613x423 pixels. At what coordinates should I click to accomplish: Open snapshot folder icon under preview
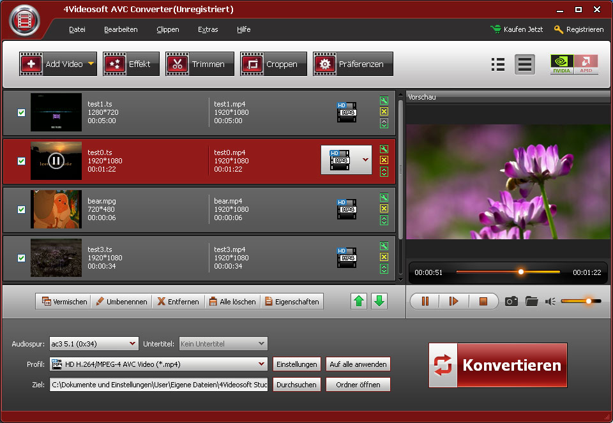[x=531, y=301]
